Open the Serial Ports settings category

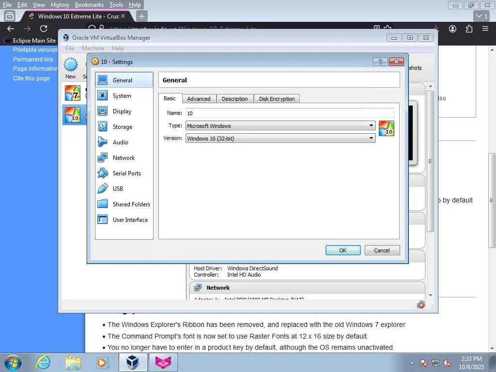[124, 173]
